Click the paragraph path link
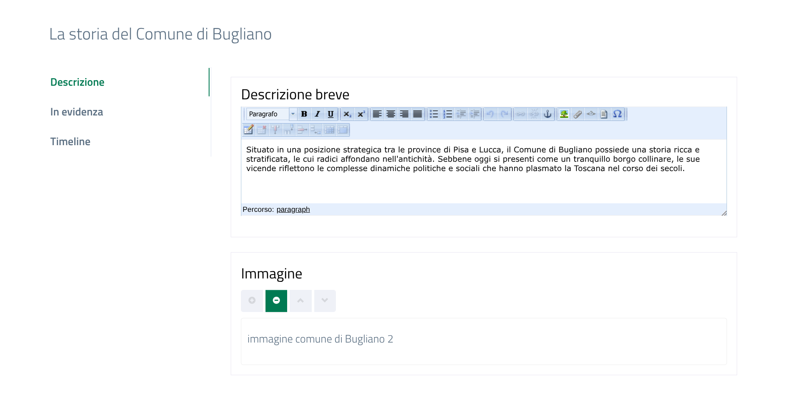The image size is (791, 399). point(293,210)
